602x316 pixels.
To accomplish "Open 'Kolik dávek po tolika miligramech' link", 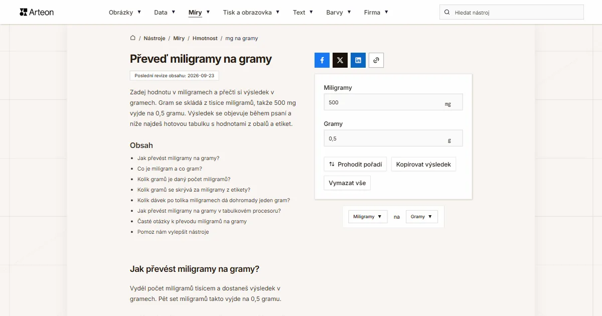I will 214,200.
